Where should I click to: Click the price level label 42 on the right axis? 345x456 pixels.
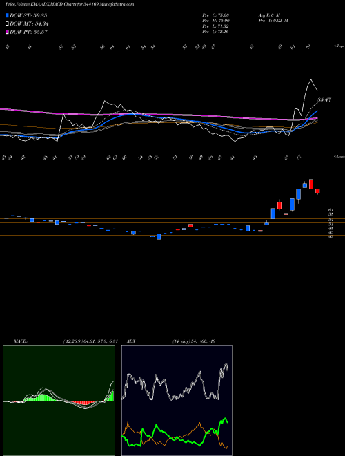pyautogui.click(x=331, y=237)
